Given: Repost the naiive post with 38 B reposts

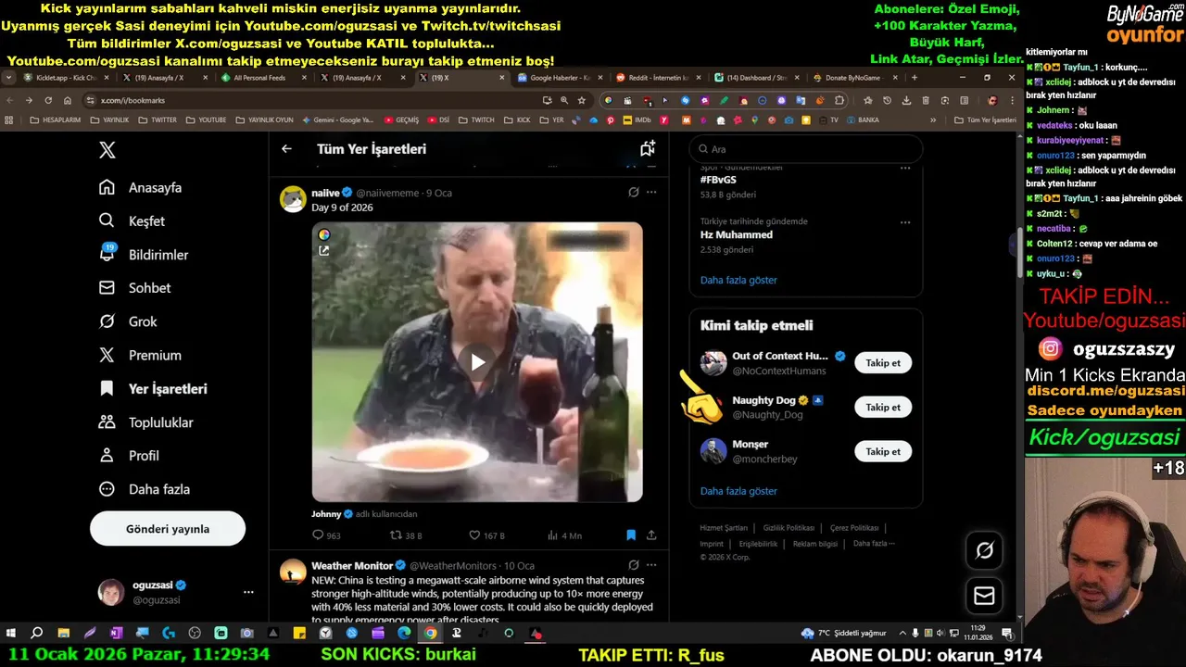Looking at the screenshot, I should [x=406, y=535].
